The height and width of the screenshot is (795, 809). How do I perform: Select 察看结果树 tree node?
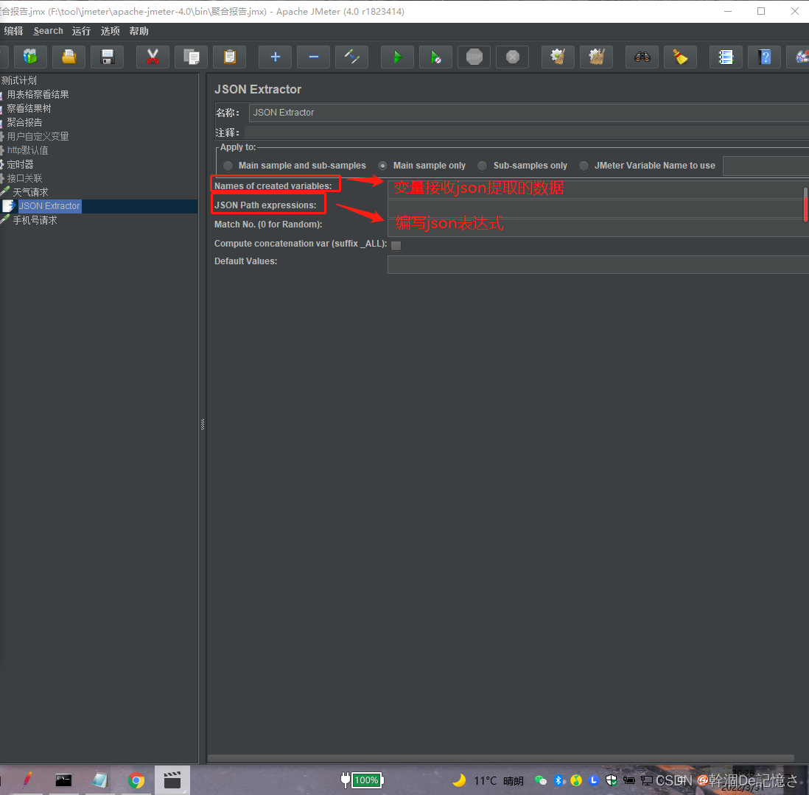click(29, 108)
